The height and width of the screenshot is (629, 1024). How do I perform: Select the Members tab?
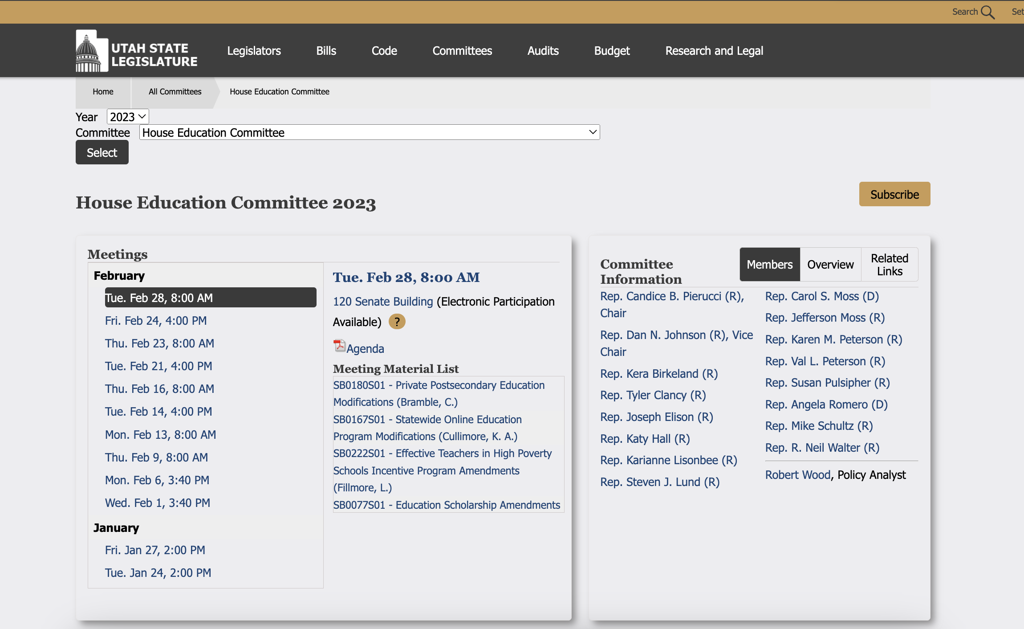tap(769, 265)
